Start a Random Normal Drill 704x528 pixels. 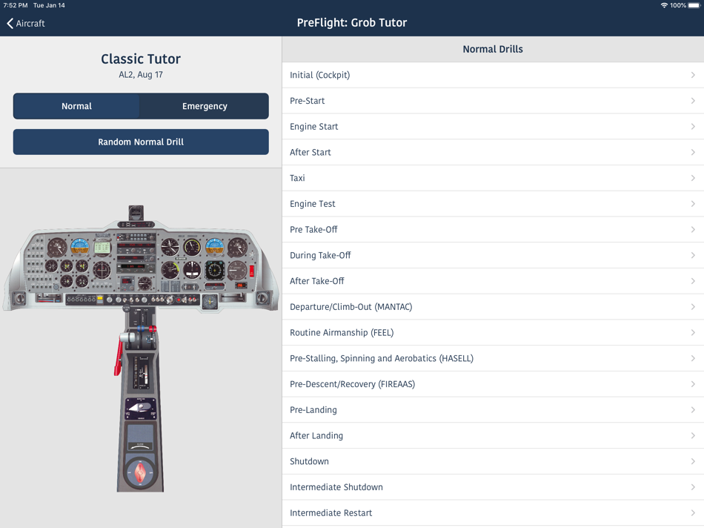(x=141, y=142)
